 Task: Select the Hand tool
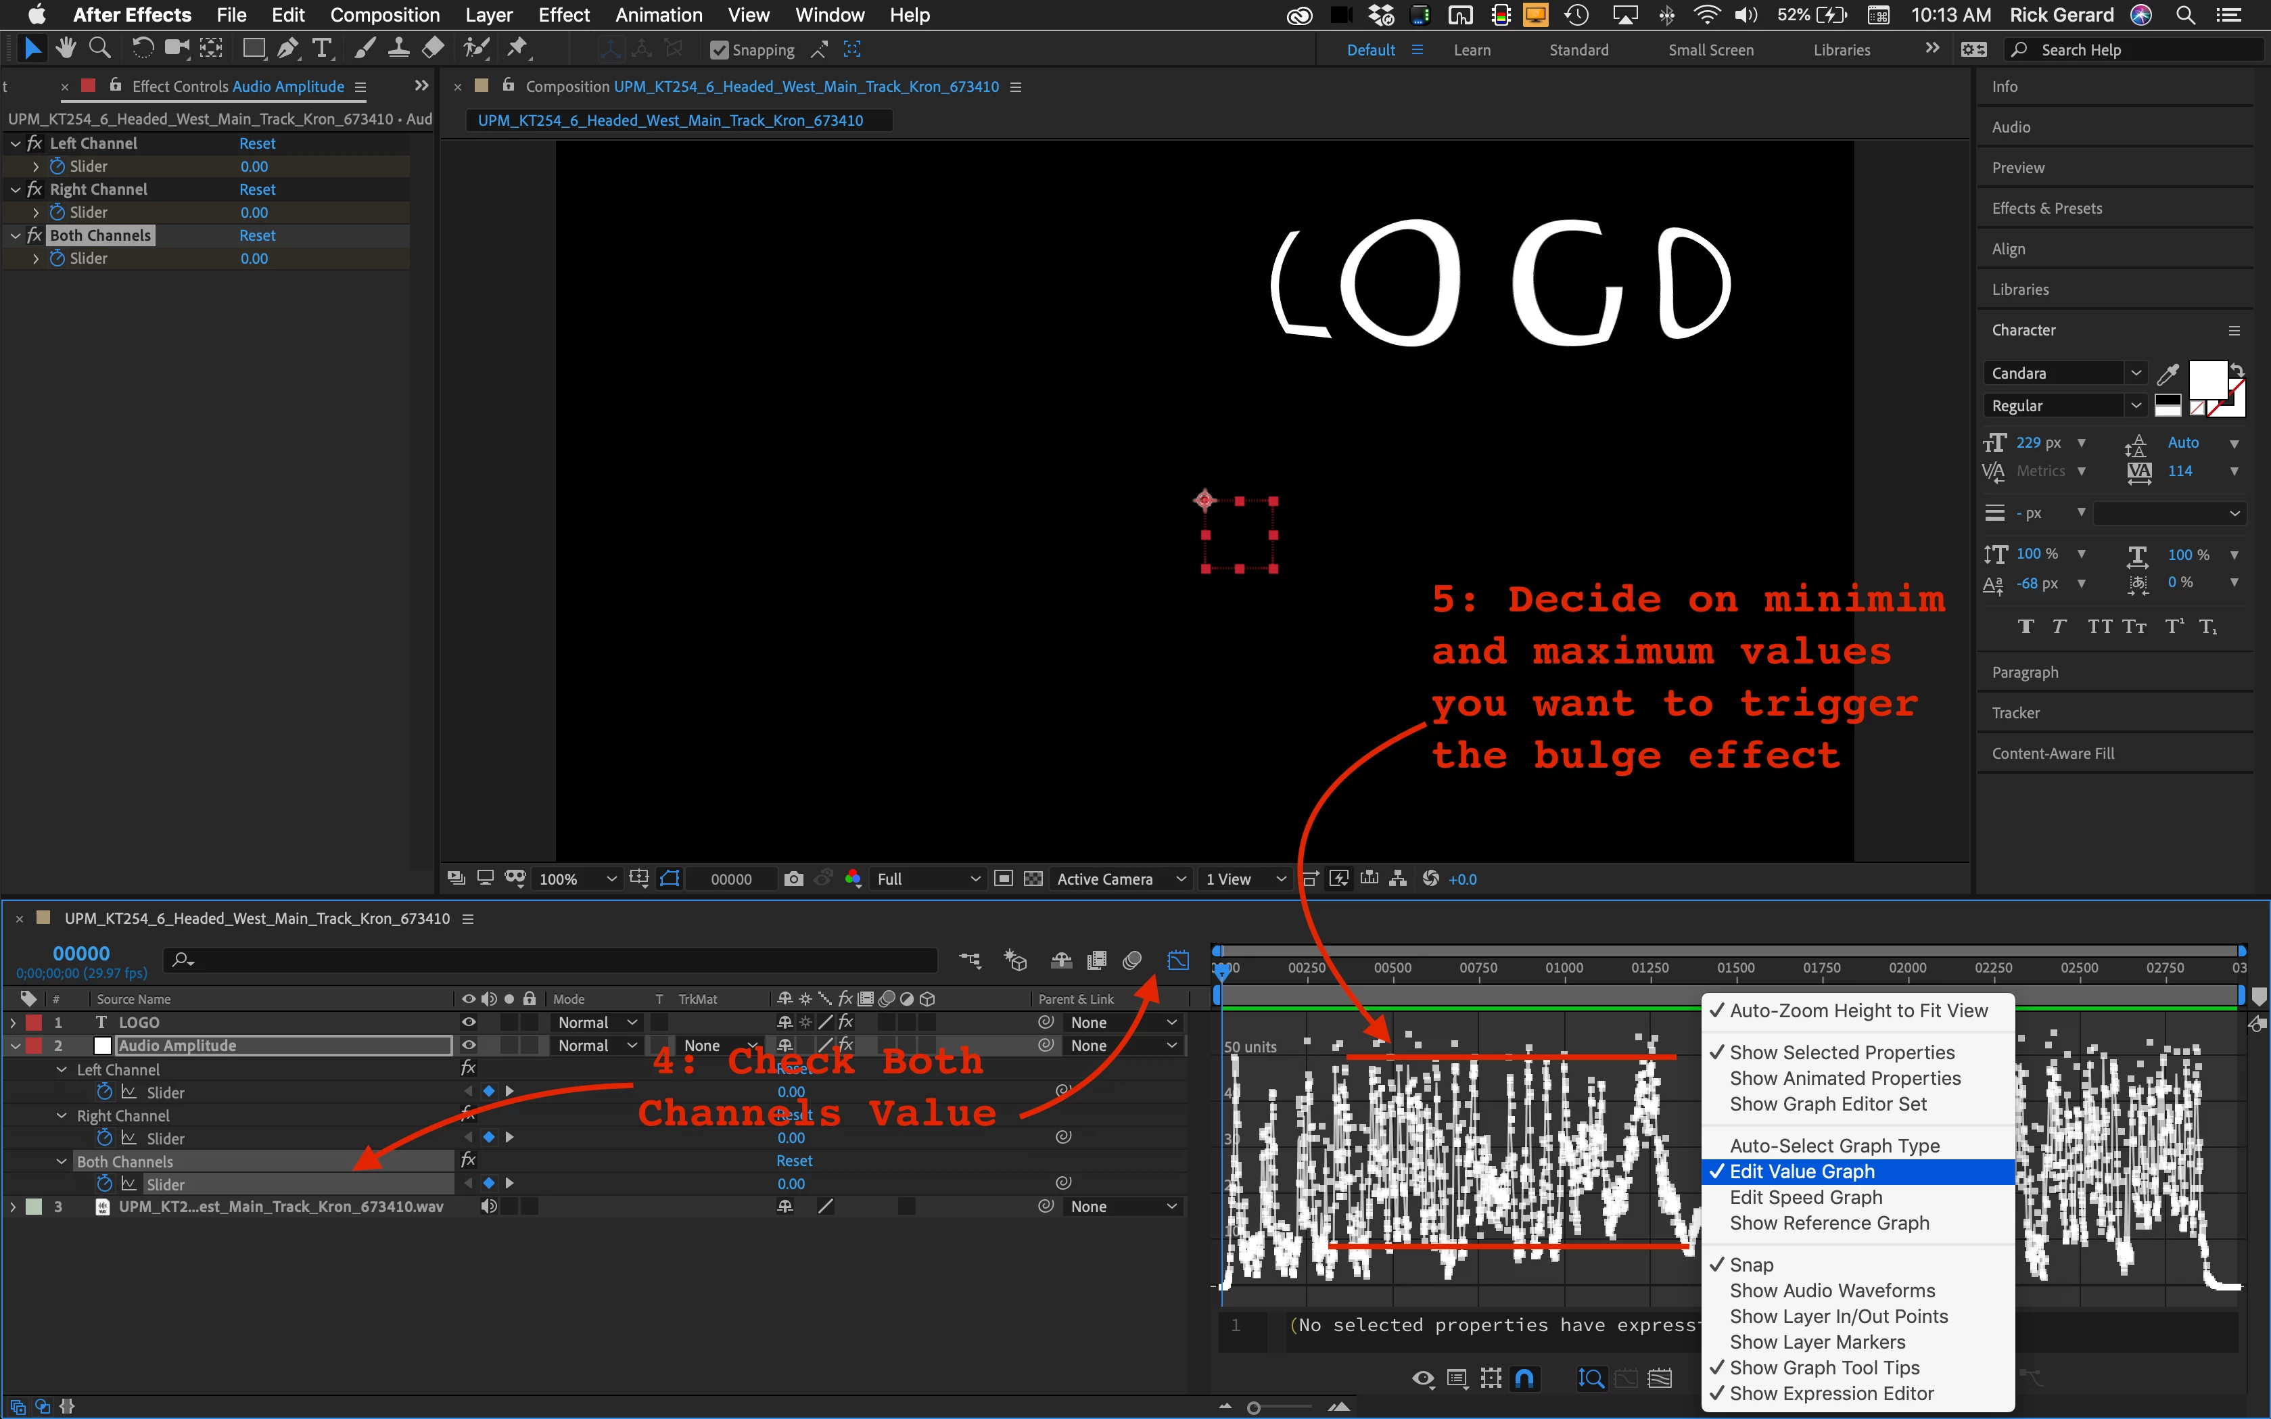tap(66, 48)
